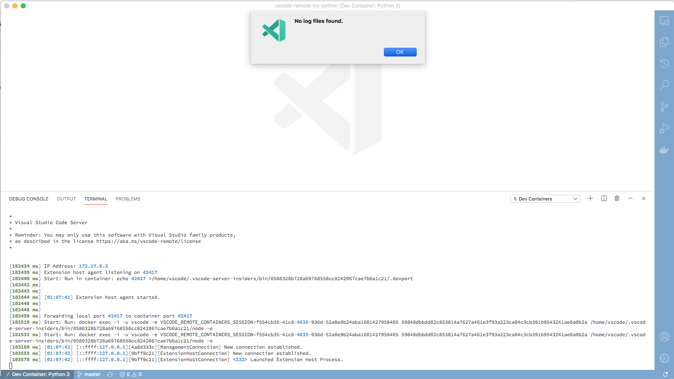Open the master branch picker

click(x=89, y=374)
